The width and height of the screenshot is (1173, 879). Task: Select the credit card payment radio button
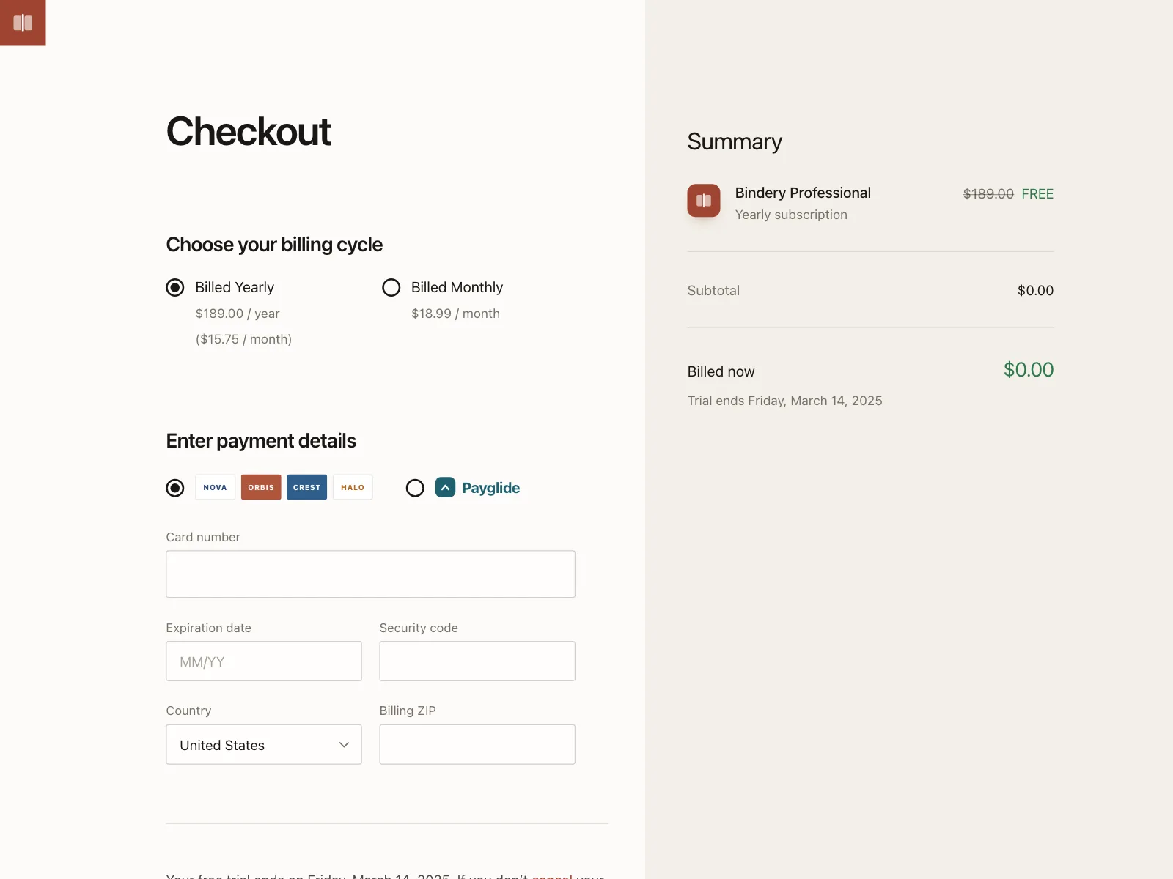pos(175,488)
